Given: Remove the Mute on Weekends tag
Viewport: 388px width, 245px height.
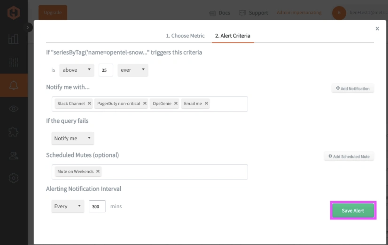Looking at the screenshot, I should pyautogui.click(x=98, y=171).
